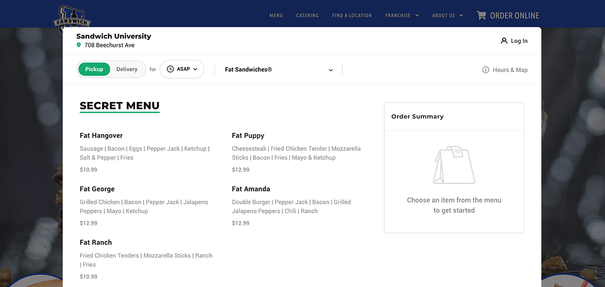
Task: Open the Menu page in navigation
Action: click(x=276, y=16)
